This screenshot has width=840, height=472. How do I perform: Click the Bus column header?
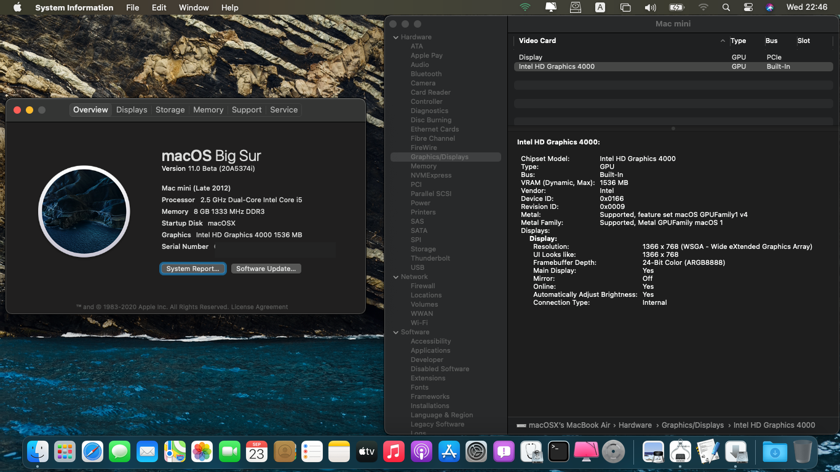pos(772,41)
